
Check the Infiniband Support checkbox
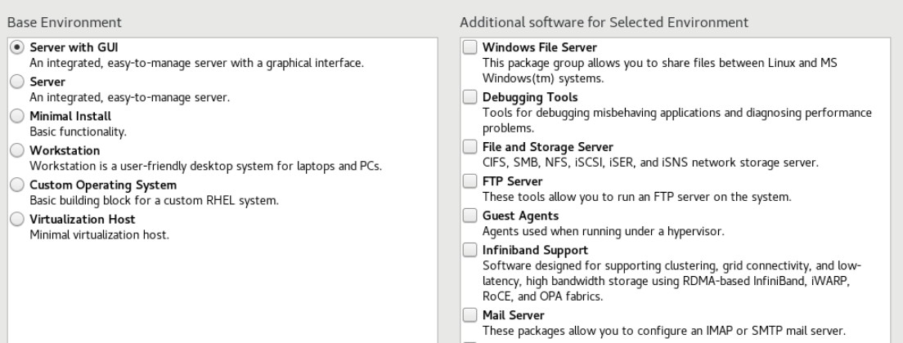[x=469, y=250]
